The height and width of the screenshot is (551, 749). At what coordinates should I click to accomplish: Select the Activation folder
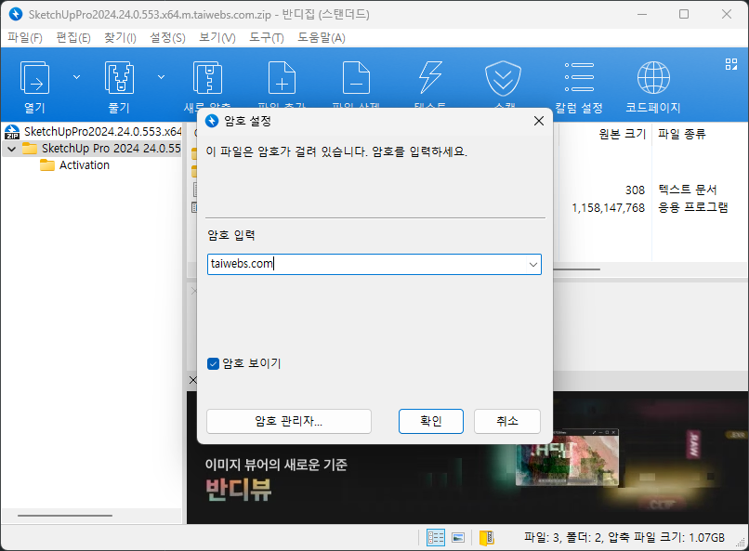[x=75, y=165]
